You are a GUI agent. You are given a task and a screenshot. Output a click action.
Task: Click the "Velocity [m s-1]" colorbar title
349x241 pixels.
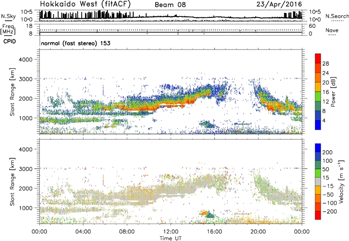tap(341, 181)
